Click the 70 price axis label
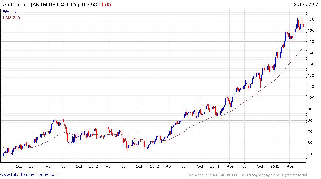Viewport: 321px width, 179px height. [x=310, y=132]
